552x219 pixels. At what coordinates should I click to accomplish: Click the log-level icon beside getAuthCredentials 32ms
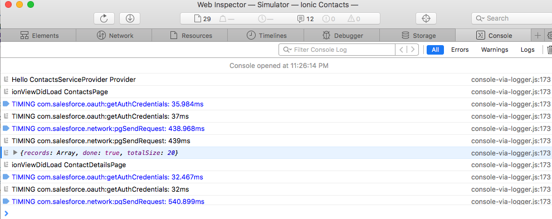[6, 189]
